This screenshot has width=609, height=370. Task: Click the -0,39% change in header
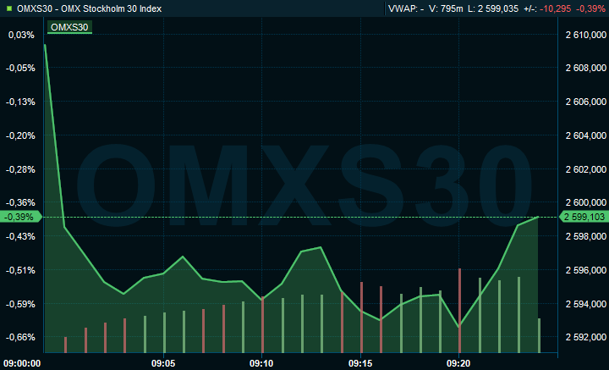(x=590, y=8)
